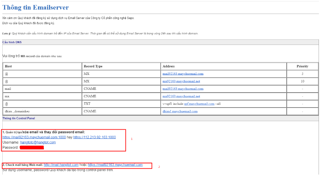Open webmail link https://mail92163.maychuemail.com
The width and height of the screenshot is (323, 179).
[x=115, y=165]
